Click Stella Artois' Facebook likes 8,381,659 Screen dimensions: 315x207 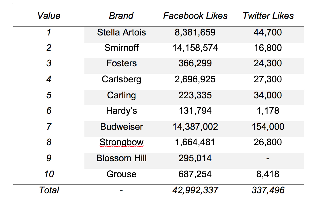pos(195,32)
